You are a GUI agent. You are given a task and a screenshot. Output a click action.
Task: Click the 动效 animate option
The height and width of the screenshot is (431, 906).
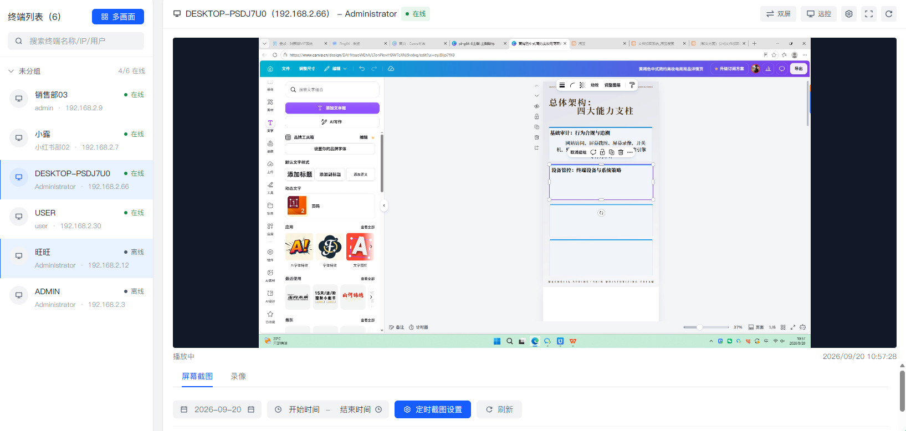point(595,85)
